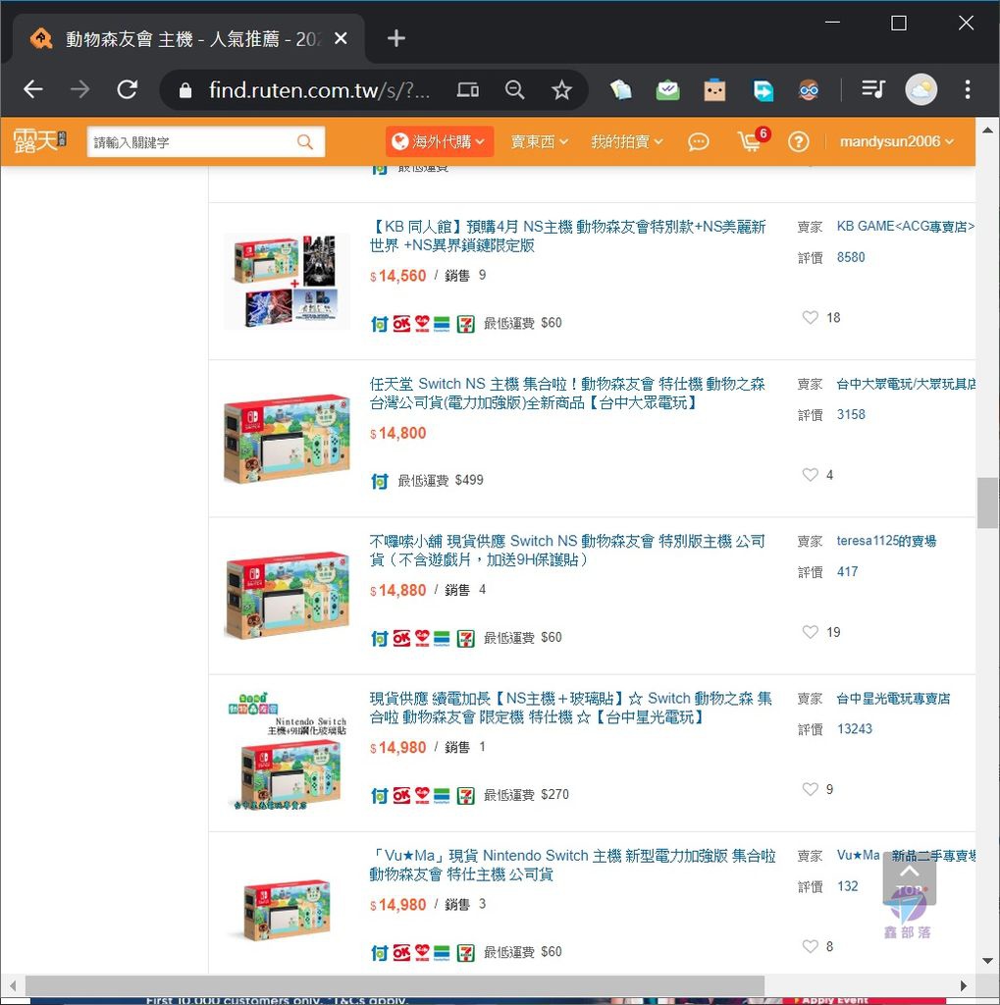Image resolution: width=1000 pixels, height=1005 pixels.
Task: Open the 不囉嗦小舖 現貨供應 Switch listing
Action: 567,550
